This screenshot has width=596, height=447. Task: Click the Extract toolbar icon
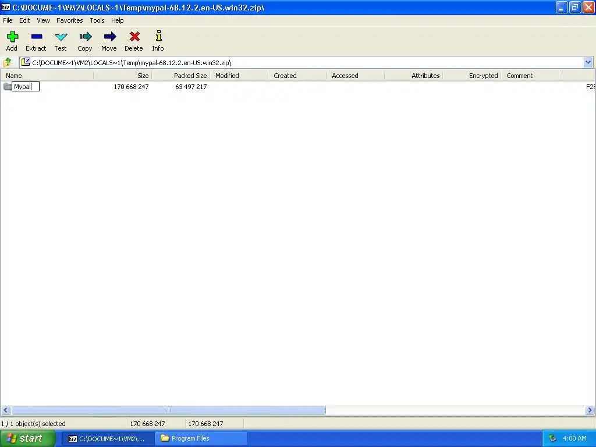point(36,37)
